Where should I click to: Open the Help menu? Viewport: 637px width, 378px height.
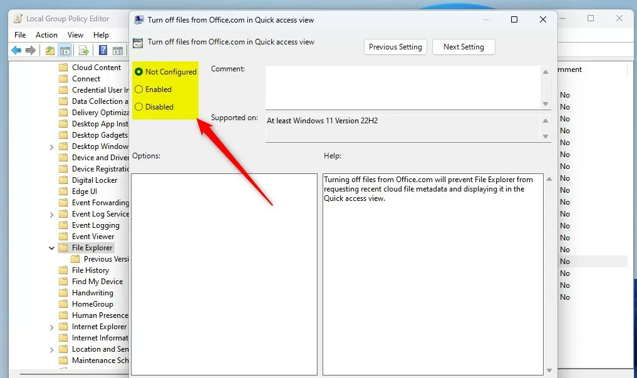tap(101, 35)
